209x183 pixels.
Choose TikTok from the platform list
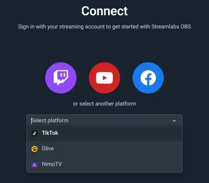point(50,133)
